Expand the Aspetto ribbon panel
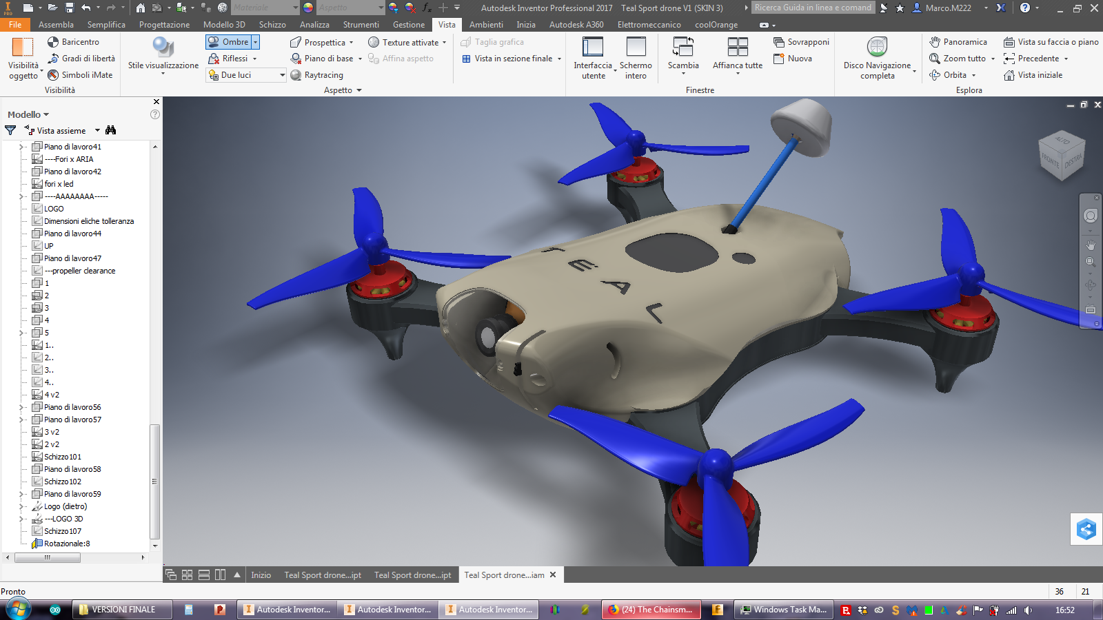1103x620 pixels. (343, 90)
